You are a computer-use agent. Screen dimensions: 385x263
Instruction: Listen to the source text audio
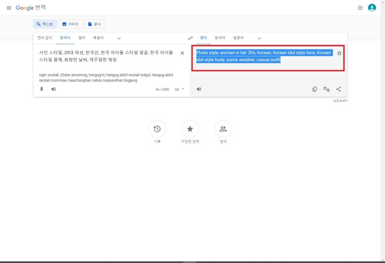[53, 89]
